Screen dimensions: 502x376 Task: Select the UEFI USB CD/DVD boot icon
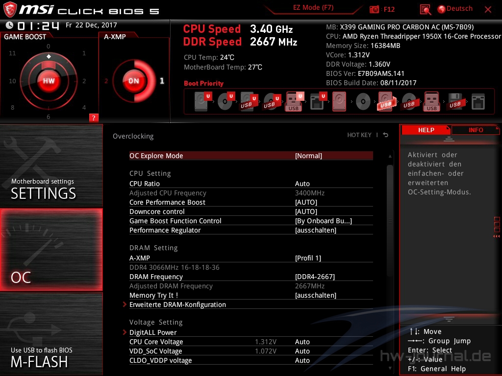(272, 101)
